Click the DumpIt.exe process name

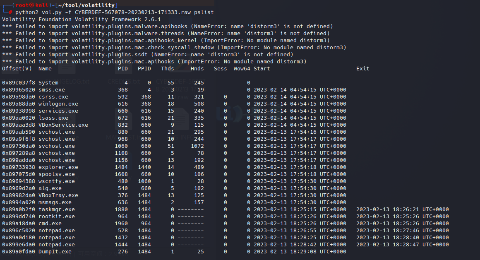pyautogui.click(x=55, y=251)
